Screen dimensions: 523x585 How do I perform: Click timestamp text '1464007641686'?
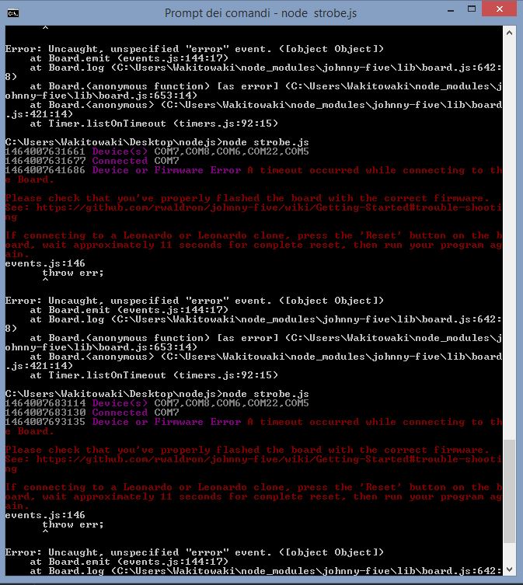[45, 170]
